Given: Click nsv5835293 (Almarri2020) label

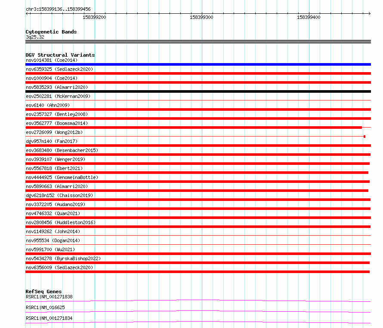Looking at the screenshot, I should pyautogui.click(x=57, y=87).
